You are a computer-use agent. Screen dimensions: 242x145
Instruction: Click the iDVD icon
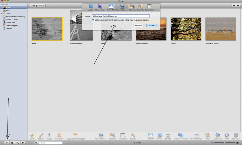[227, 136]
